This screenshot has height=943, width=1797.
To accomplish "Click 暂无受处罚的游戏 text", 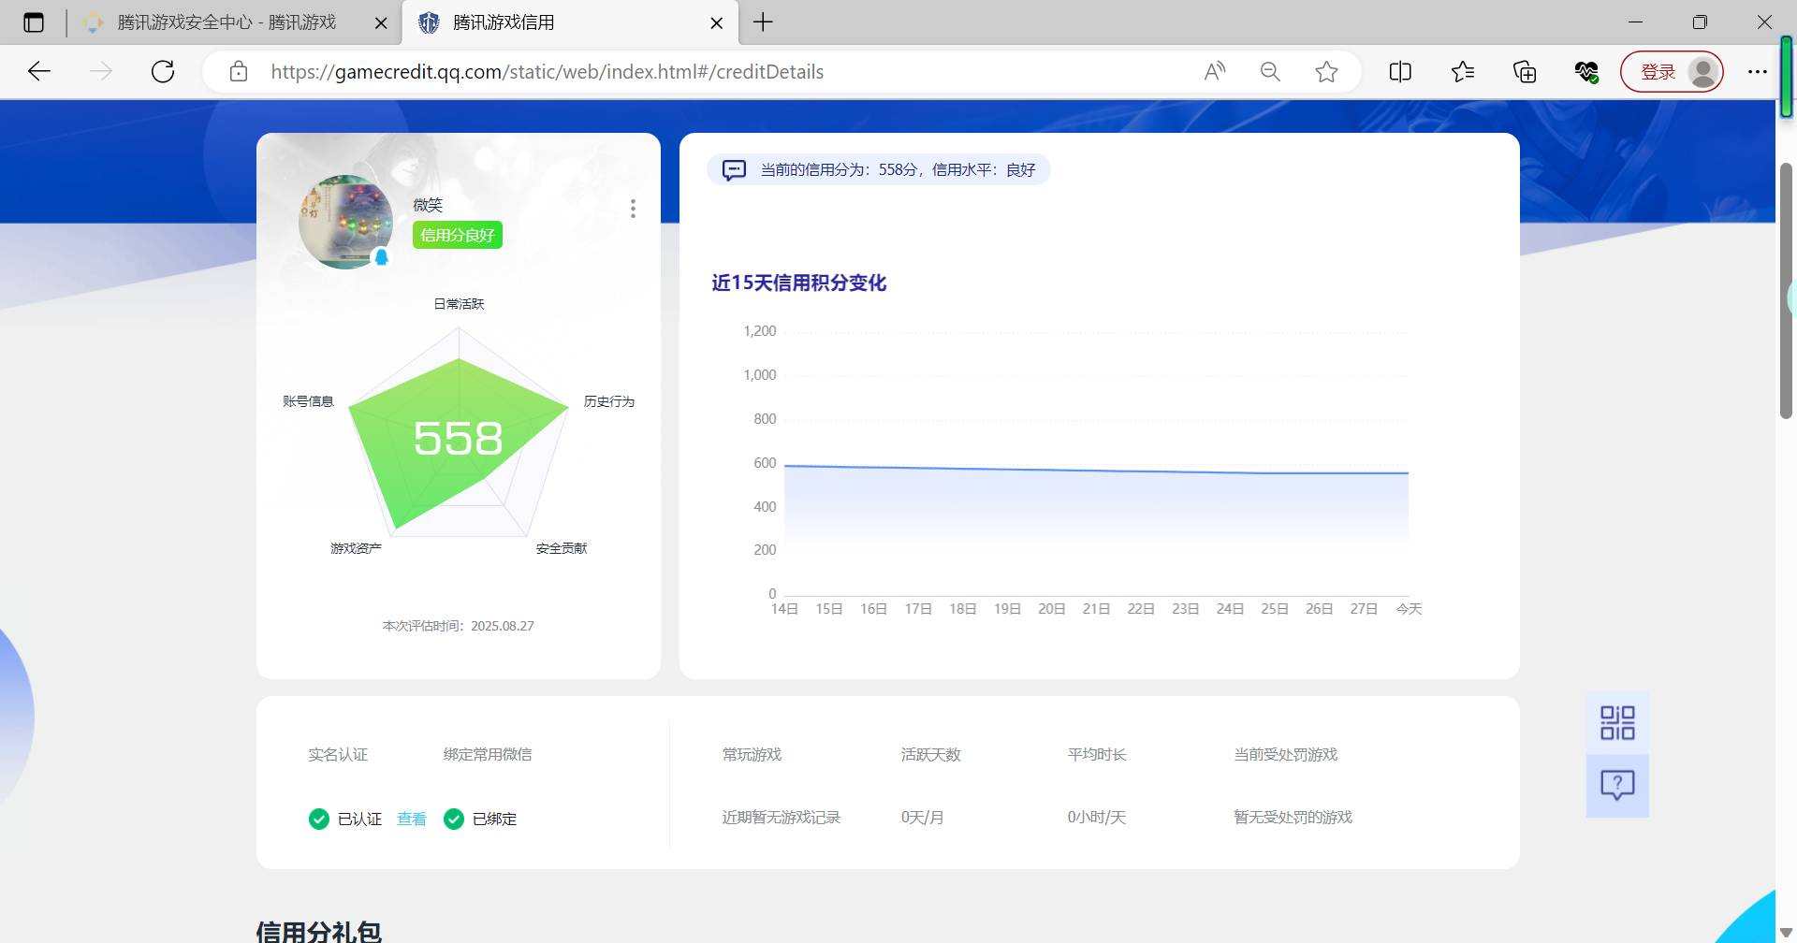I will coord(1293,818).
